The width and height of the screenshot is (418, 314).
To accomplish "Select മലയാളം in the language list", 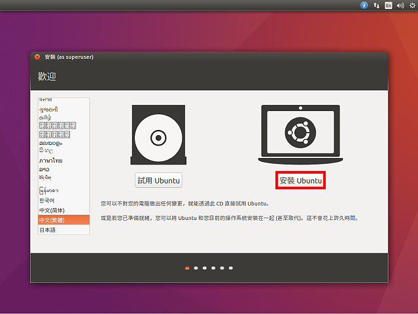I will pos(63,143).
